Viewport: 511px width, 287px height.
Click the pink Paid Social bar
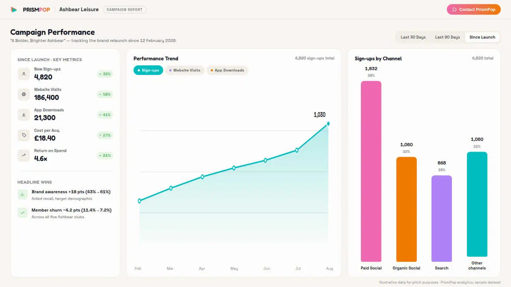371,171
